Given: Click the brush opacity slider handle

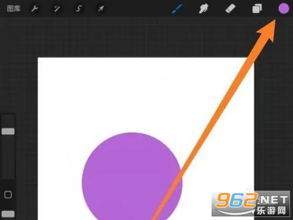Looking at the screenshot, I should (x=8, y=214).
